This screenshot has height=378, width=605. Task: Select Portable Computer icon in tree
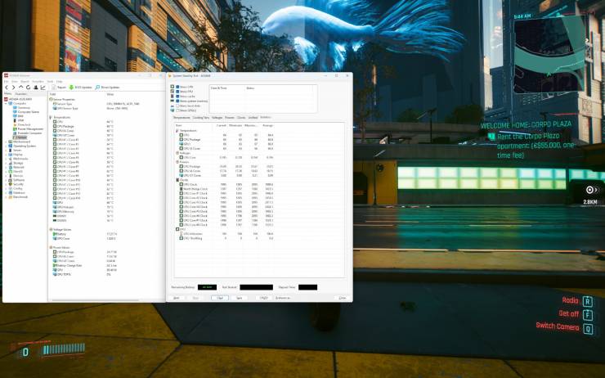pyautogui.click(x=15, y=133)
